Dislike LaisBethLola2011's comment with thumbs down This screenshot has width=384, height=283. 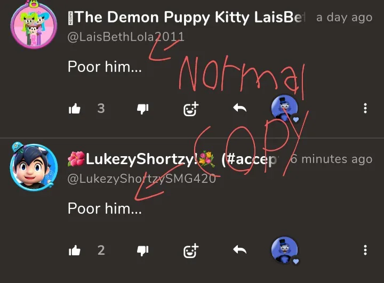[x=142, y=109]
